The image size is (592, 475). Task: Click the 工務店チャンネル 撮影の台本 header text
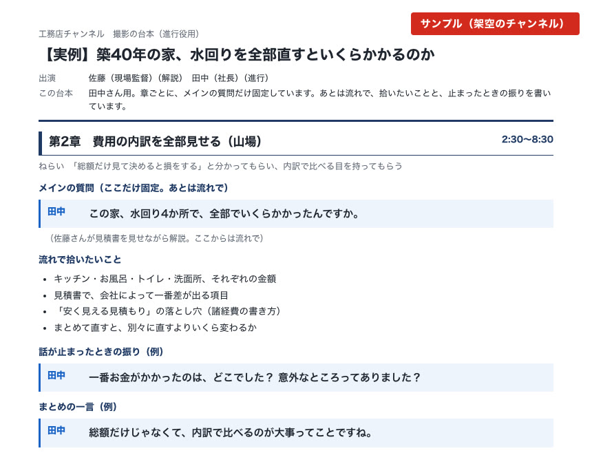pyautogui.click(x=119, y=34)
